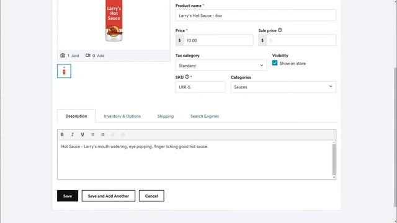This screenshot has height=223, width=397.
Task: Insert numbered list in description editor
Action: [x=103, y=134]
